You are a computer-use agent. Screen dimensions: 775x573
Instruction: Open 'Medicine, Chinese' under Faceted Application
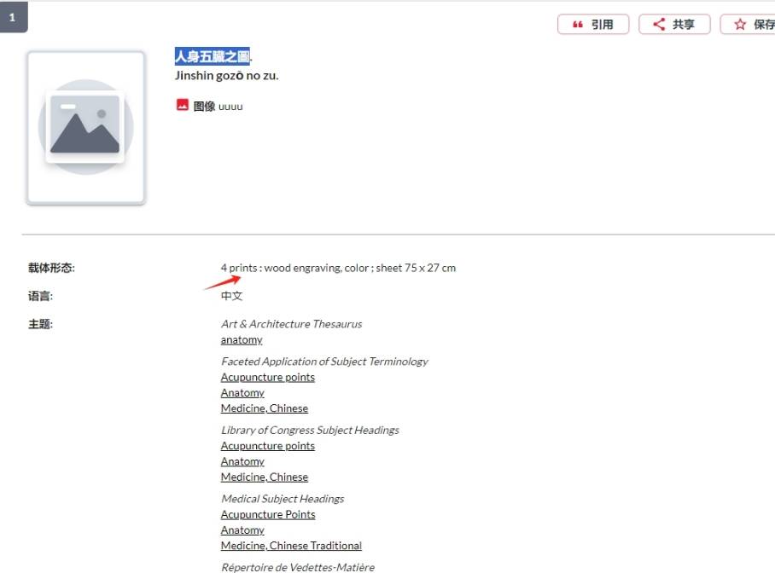(x=265, y=408)
